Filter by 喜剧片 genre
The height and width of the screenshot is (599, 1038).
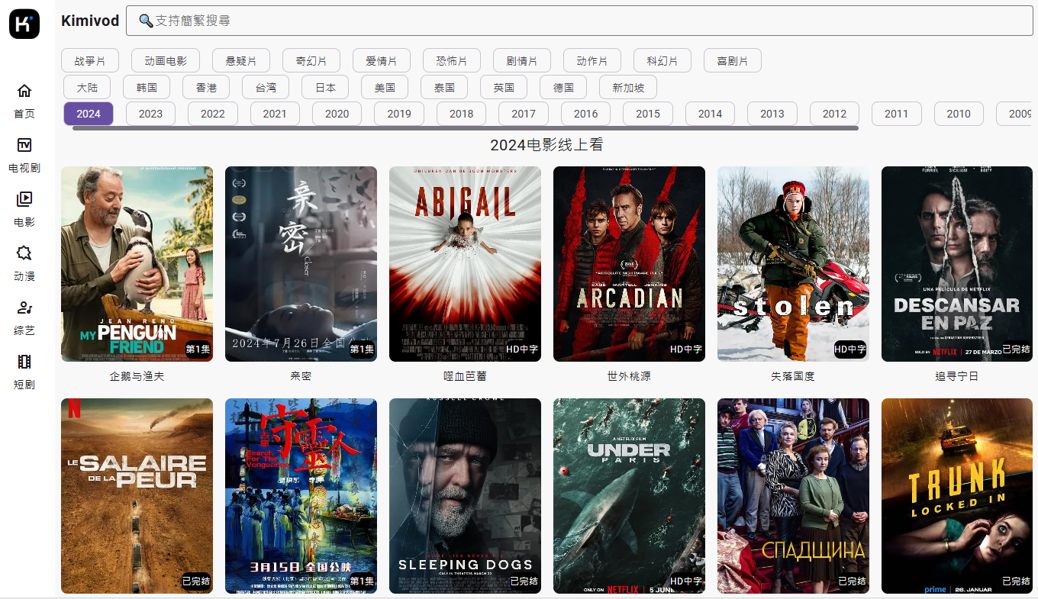click(x=733, y=60)
